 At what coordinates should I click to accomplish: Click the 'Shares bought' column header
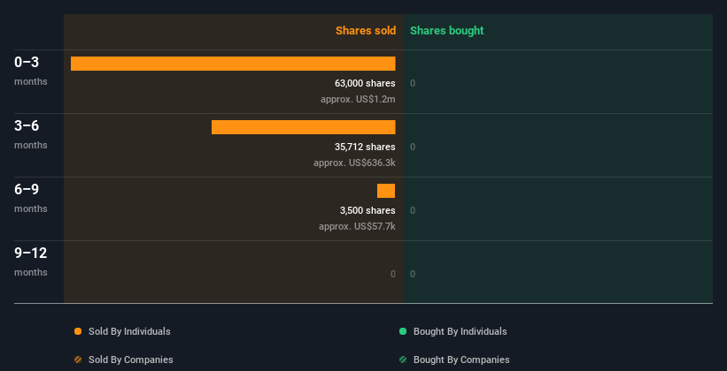click(447, 31)
